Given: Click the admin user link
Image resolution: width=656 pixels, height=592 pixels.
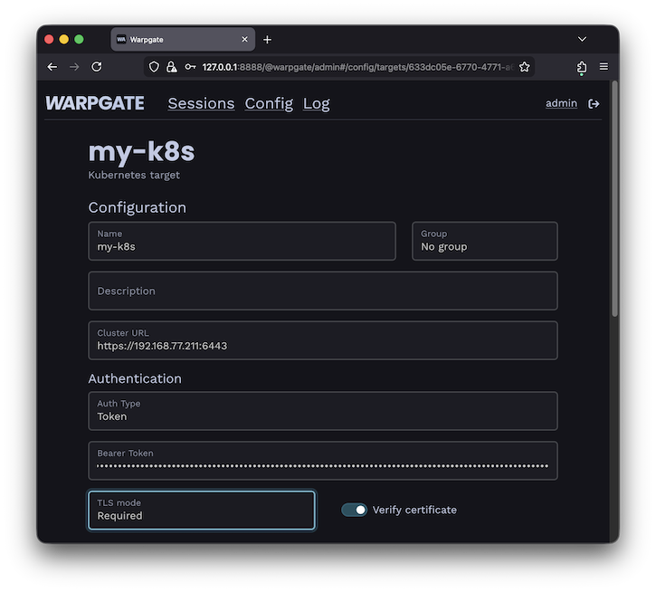Looking at the screenshot, I should (561, 103).
